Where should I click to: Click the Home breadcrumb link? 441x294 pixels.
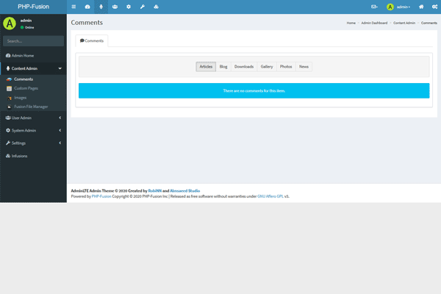[x=351, y=23]
